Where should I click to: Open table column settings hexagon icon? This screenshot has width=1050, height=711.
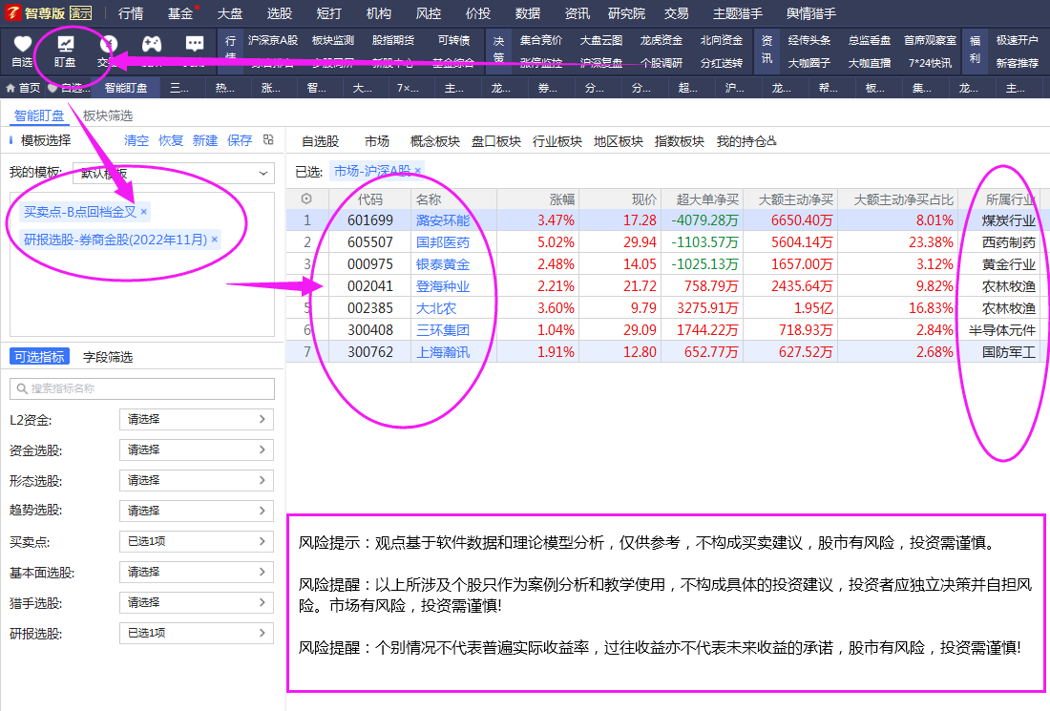(306, 199)
